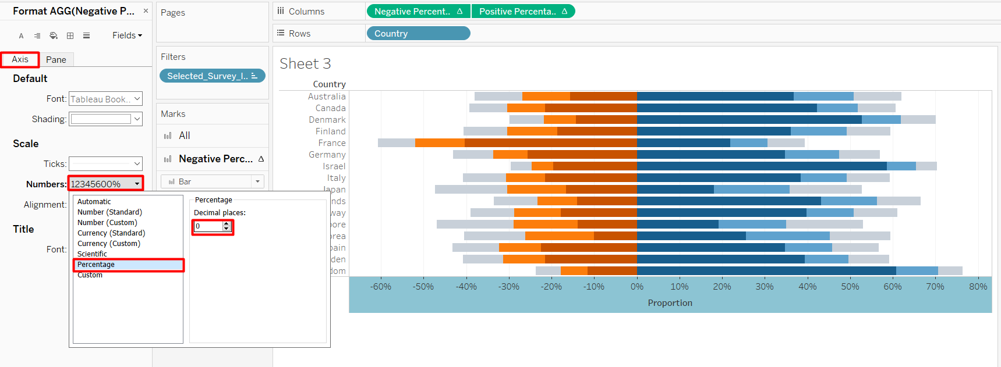
Task: Open the Format Alignment icon
Action: (x=37, y=36)
